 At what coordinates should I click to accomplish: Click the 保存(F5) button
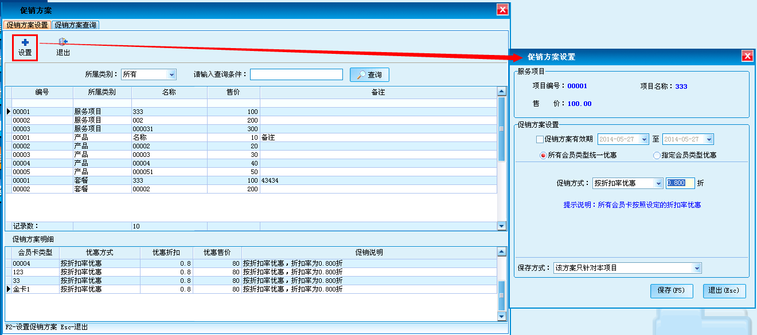(x=672, y=290)
